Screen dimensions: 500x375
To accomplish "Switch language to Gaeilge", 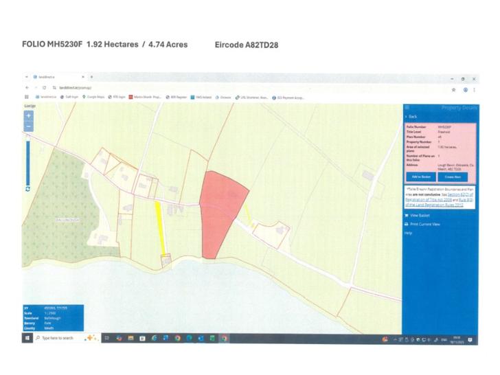I will (x=30, y=106).
